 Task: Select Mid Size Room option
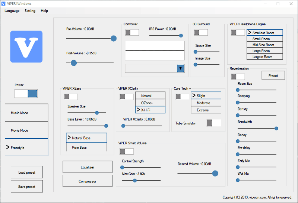pos(264,45)
